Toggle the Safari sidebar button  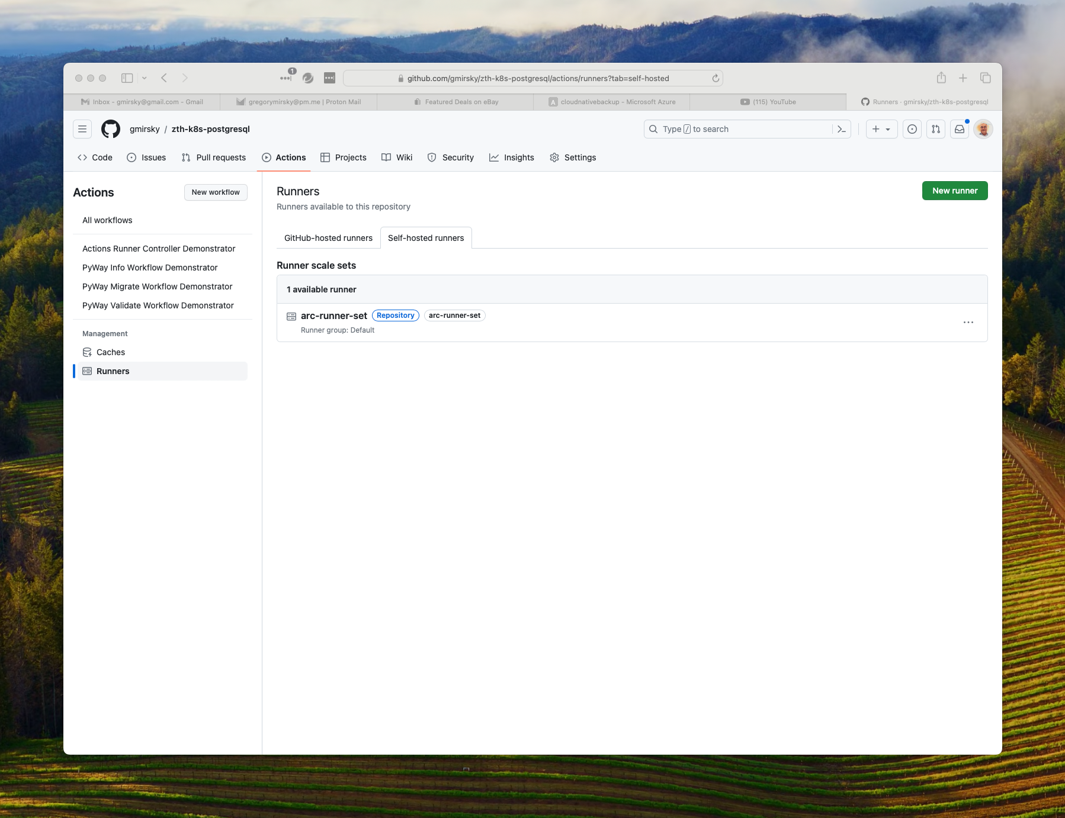127,78
